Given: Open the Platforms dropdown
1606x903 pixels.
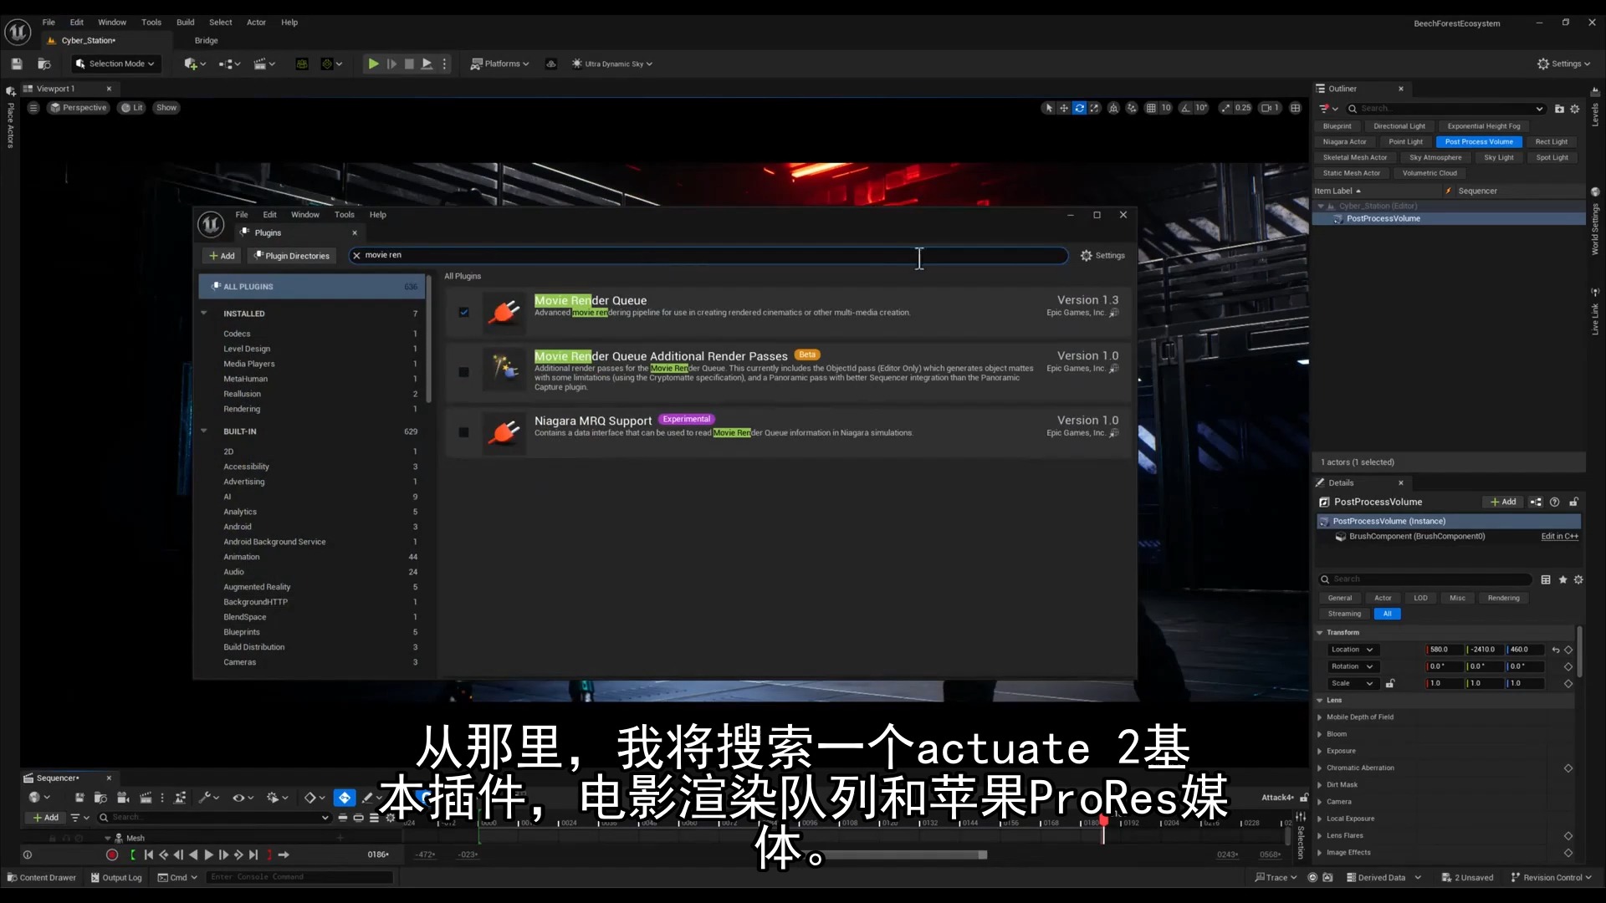Looking at the screenshot, I should [x=500, y=64].
